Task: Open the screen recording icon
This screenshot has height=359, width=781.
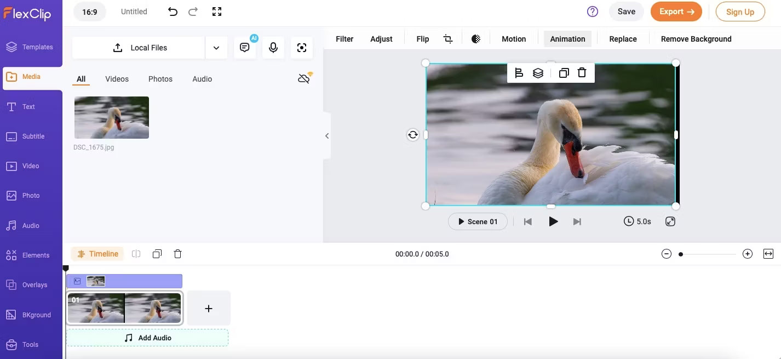Action: pyautogui.click(x=301, y=48)
